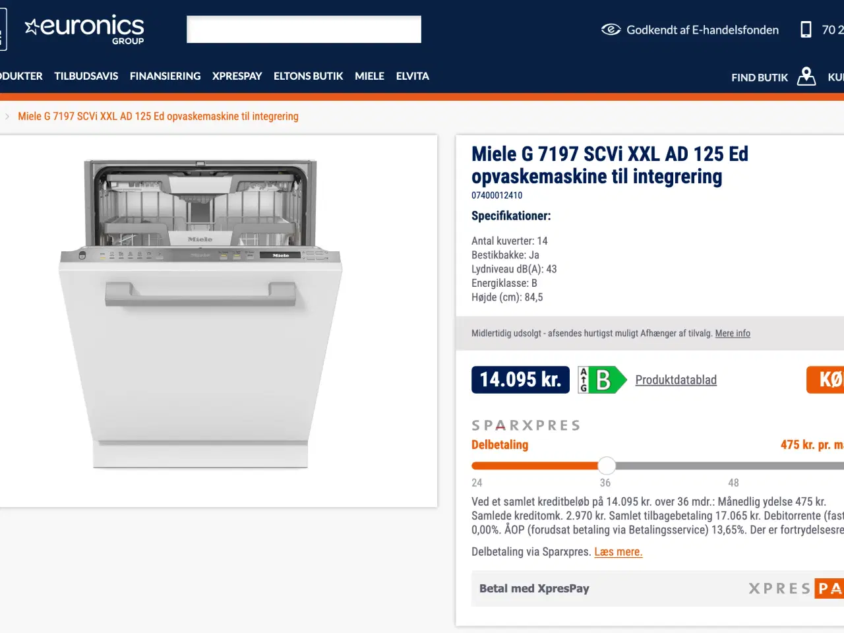844x633 pixels.
Task: Open Læs mere about Sparxpres
Action: coord(618,552)
